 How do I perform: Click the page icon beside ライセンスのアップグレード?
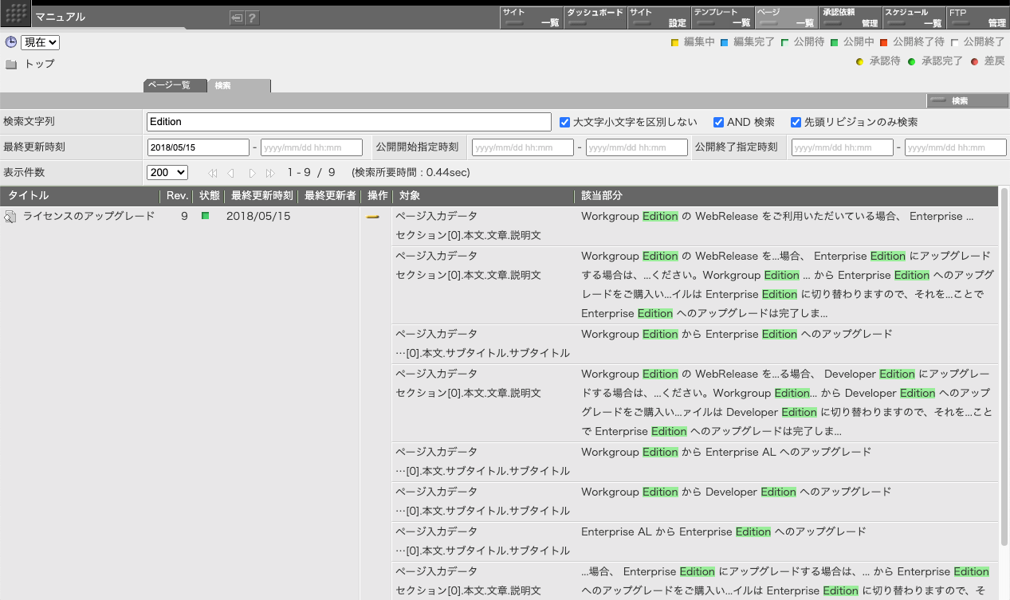click(x=9, y=215)
